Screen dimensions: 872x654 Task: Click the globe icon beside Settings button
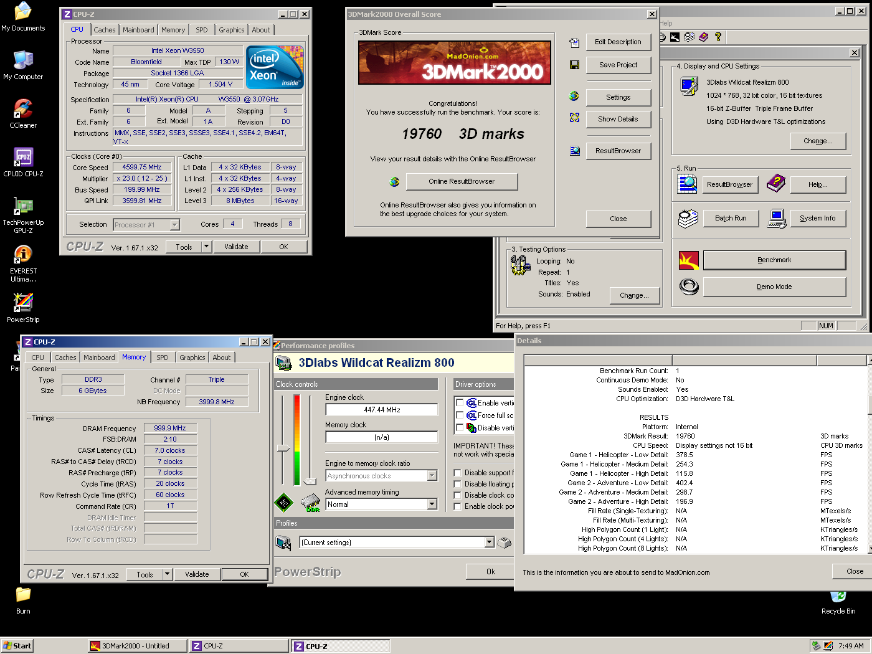pyautogui.click(x=574, y=96)
